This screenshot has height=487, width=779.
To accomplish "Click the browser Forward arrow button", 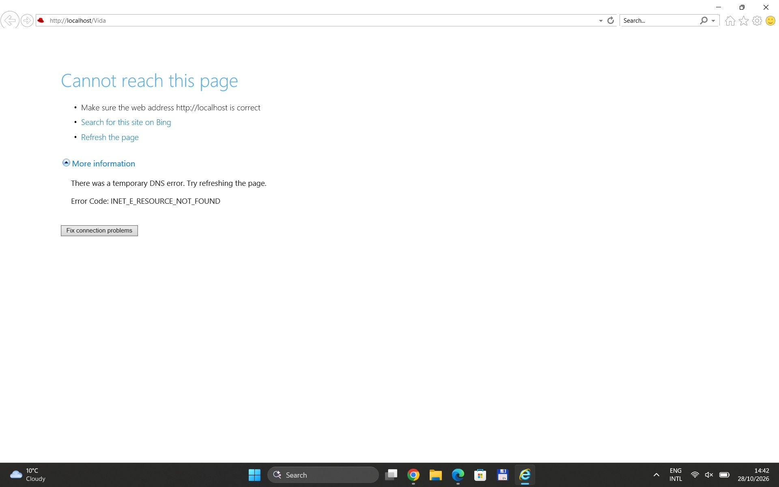I will (x=27, y=20).
